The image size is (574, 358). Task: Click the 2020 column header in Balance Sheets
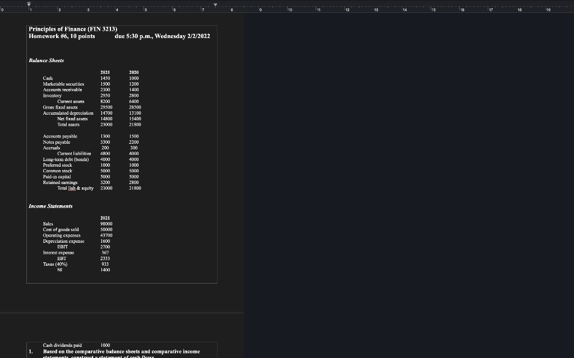(x=134, y=72)
